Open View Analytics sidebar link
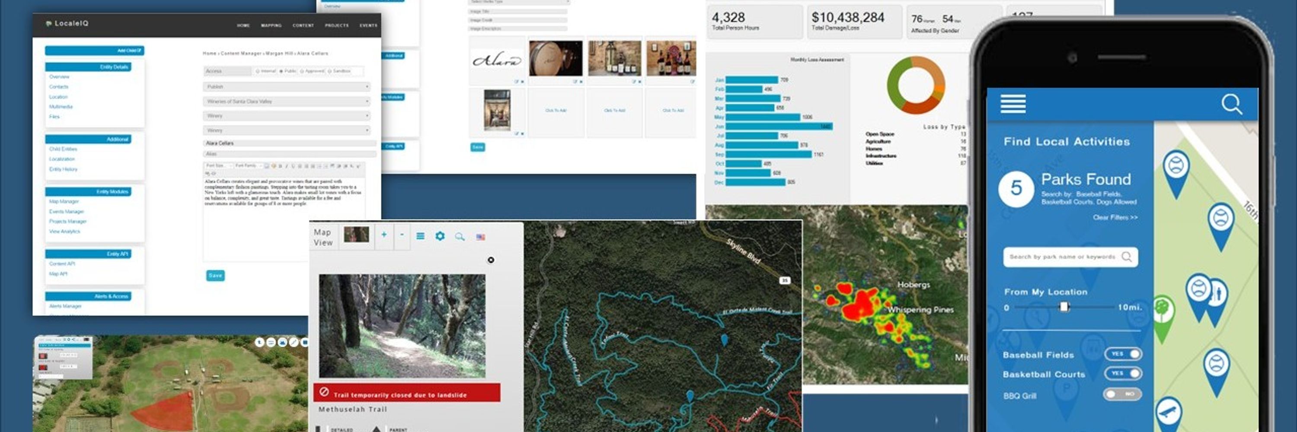 (64, 232)
